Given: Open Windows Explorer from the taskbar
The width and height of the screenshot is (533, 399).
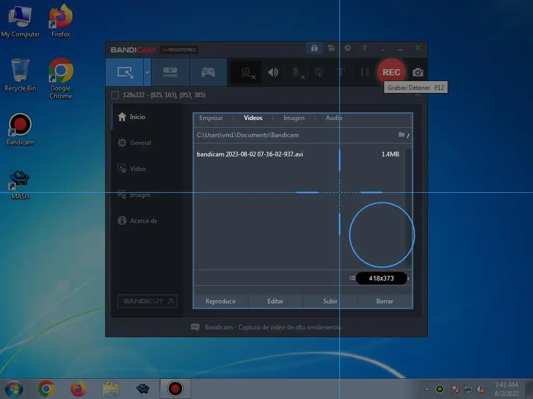Looking at the screenshot, I should tap(111, 389).
